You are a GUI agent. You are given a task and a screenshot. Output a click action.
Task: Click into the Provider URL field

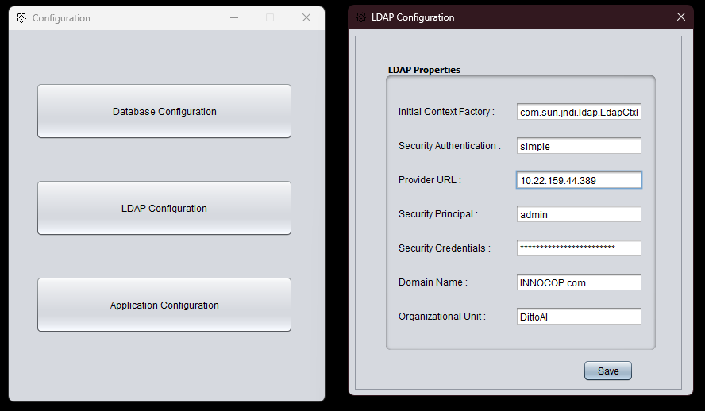(x=579, y=180)
